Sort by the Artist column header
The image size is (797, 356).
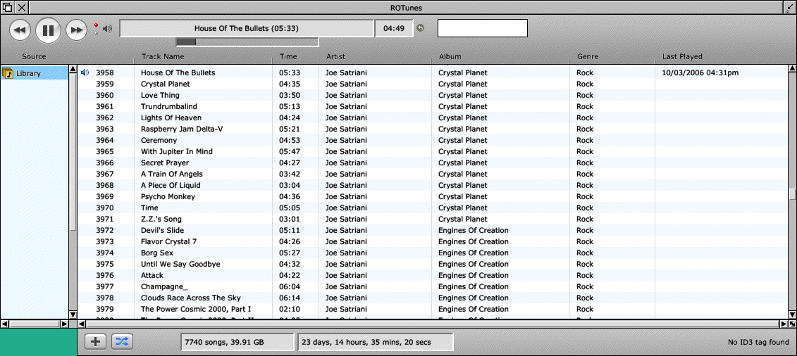point(335,56)
